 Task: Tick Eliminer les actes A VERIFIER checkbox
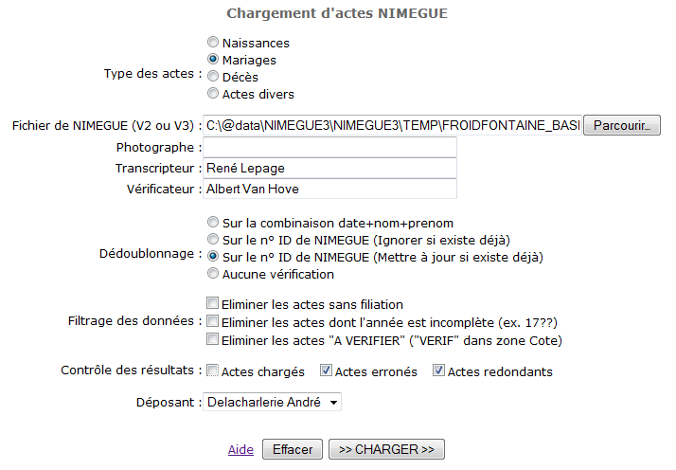coord(213,339)
